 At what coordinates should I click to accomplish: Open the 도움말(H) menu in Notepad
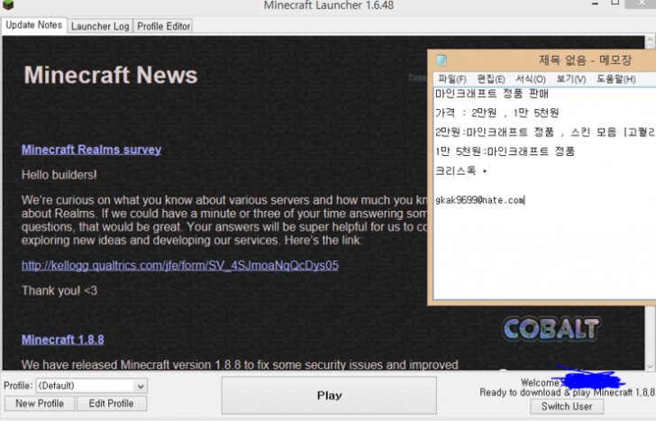pyautogui.click(x=615, y=79)
